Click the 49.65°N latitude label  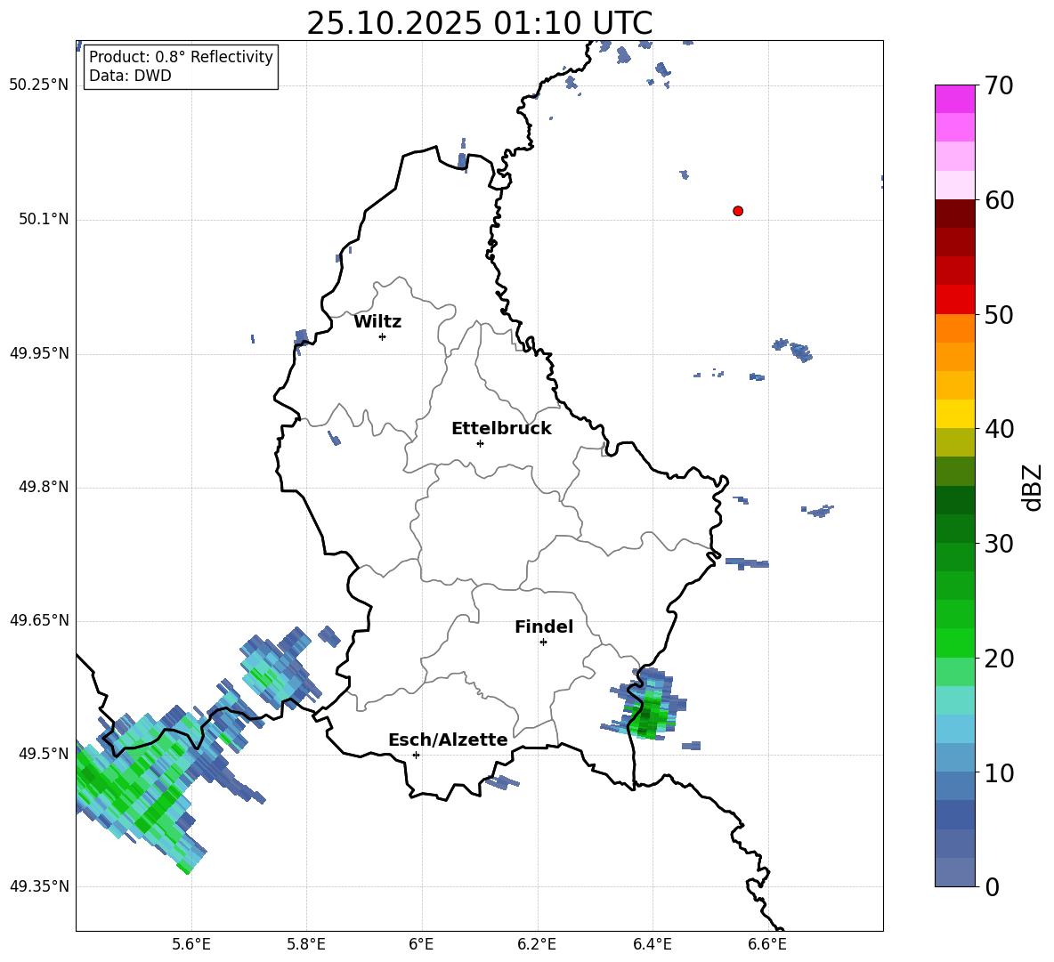(x=38, y=619)
